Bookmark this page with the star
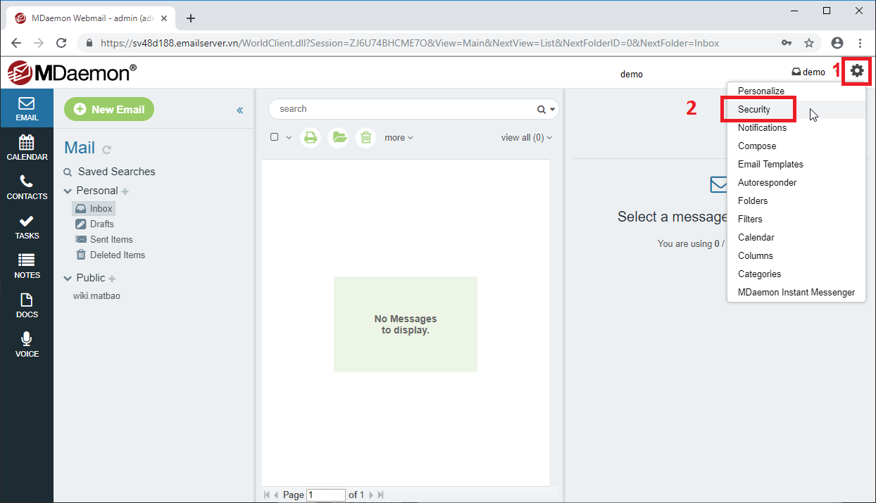 click(x=809, y=43)
